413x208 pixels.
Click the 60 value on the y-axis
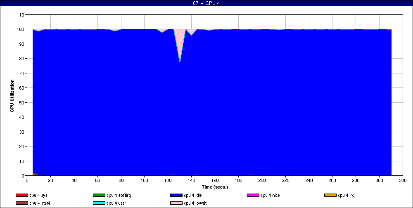pos(21,87)
